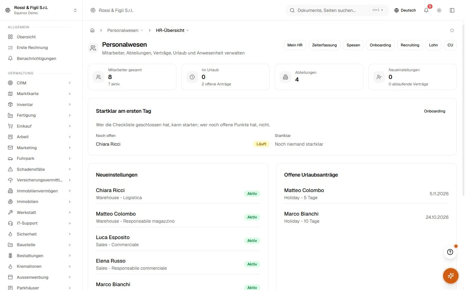Viewport: 465px width, 290px height.
Task: Open the HR-Übersicht breadcrumb dropdown
Action: click(172, 30)
